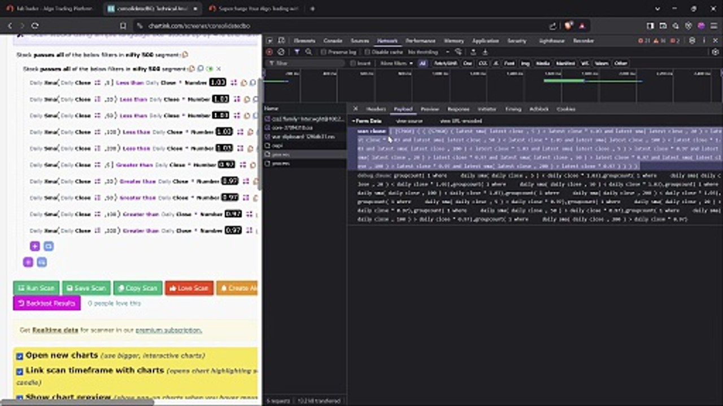Screen dimensions: 723x406
Task: Open the browser sidebar panel icon
Action: 650,26
